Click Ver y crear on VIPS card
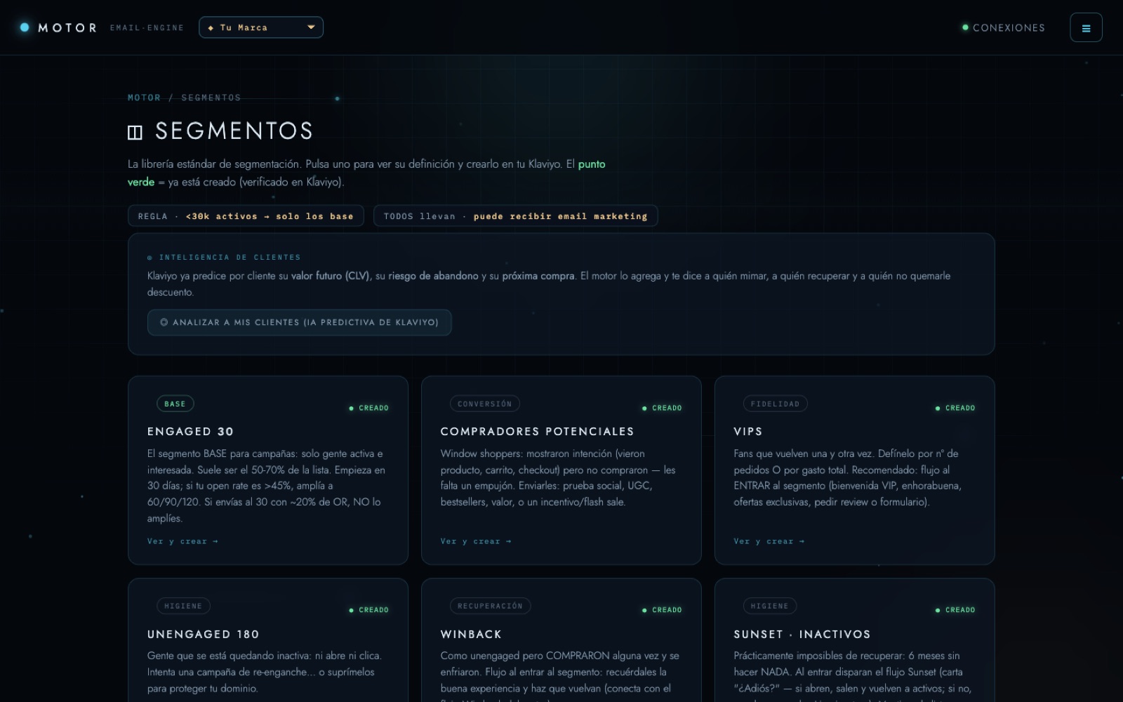 [769, 541]
